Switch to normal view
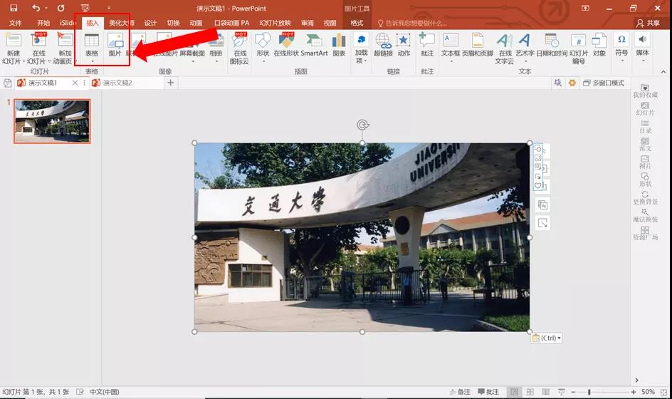The width and height of the screenshot is (672, 399). point(514,392)
